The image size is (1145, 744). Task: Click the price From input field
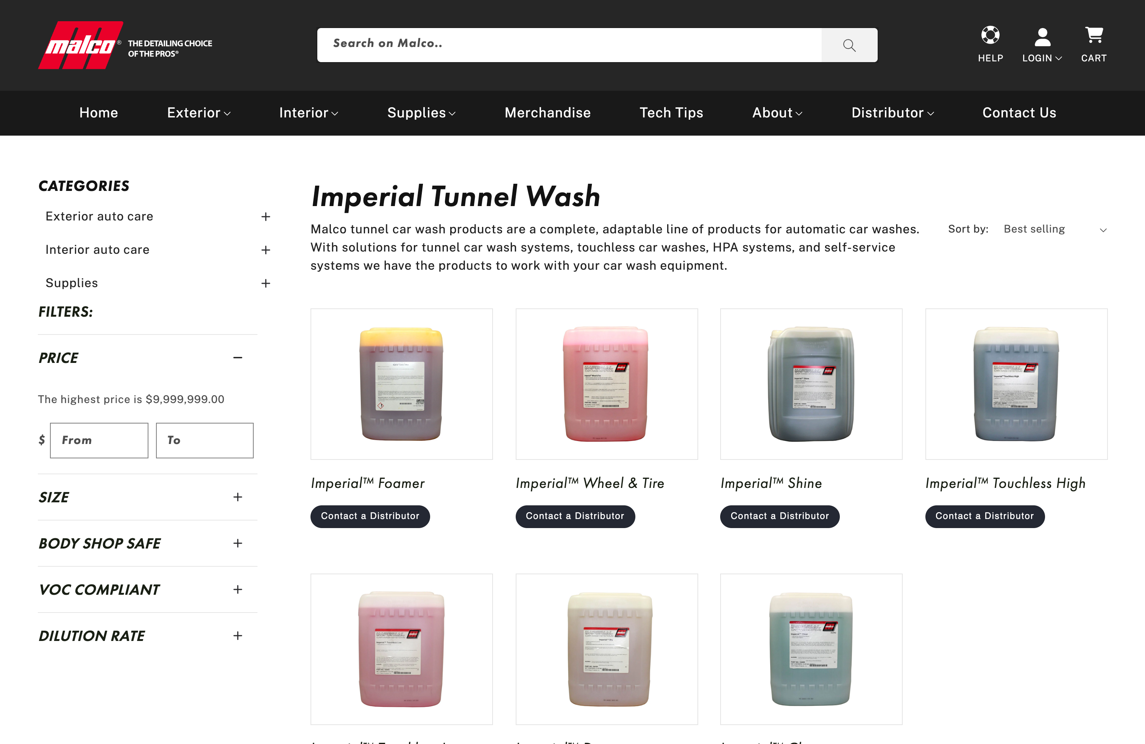coord(99,440)
